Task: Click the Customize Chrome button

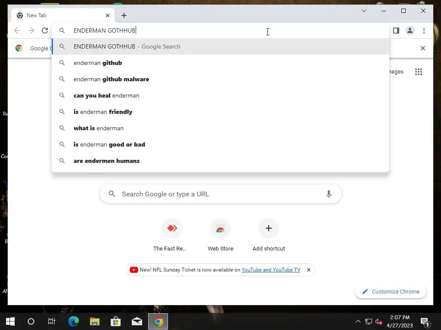Action: [x=391, y=292]
